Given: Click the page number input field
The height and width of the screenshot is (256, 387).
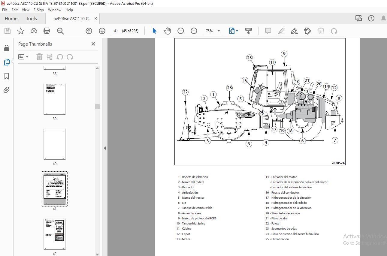Looking at the screenshot, I should tap(115, 31).
